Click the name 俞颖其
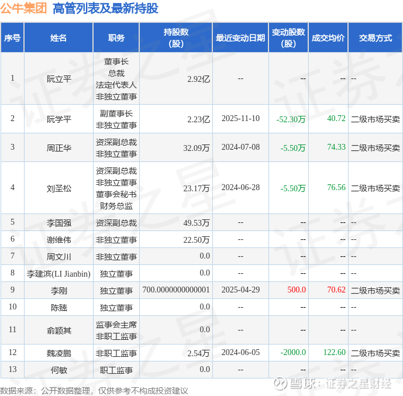The image size is (403, 396). point(59,330)
